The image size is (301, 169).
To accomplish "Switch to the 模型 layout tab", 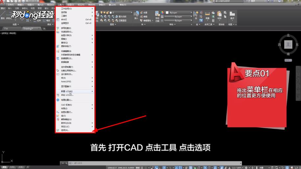I will click(x=4, y=167).
